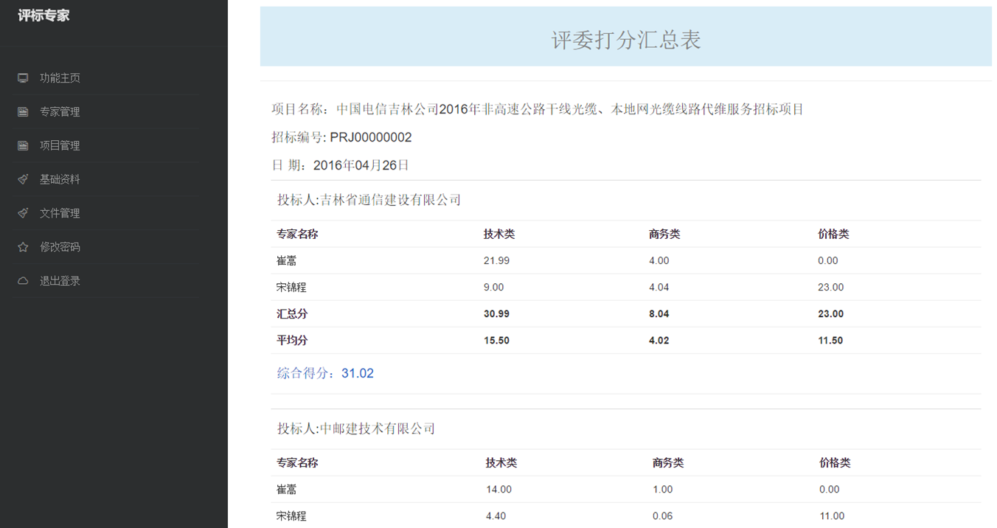Click the star icon beside 修改密码

(x=23, y=247)
